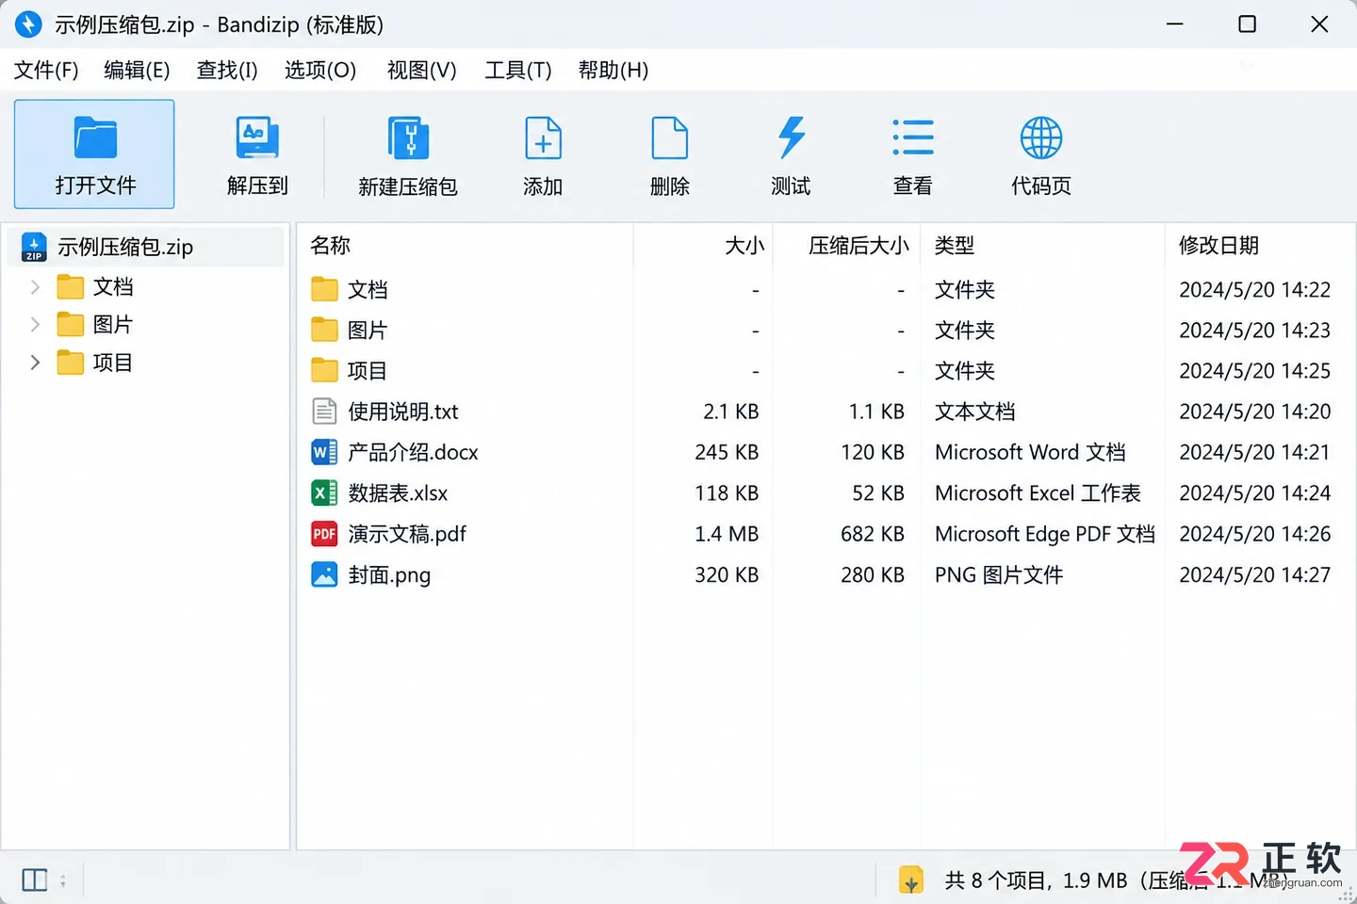Click the 2024/5/20 14:27 date cell

[x=1255, y=574]
